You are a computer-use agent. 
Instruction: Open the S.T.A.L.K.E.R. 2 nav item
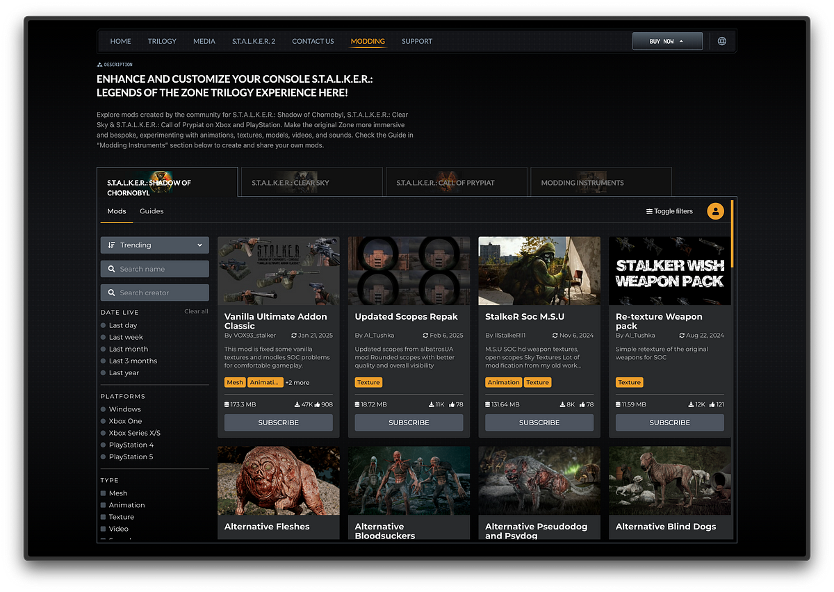[x=254, y=41]
